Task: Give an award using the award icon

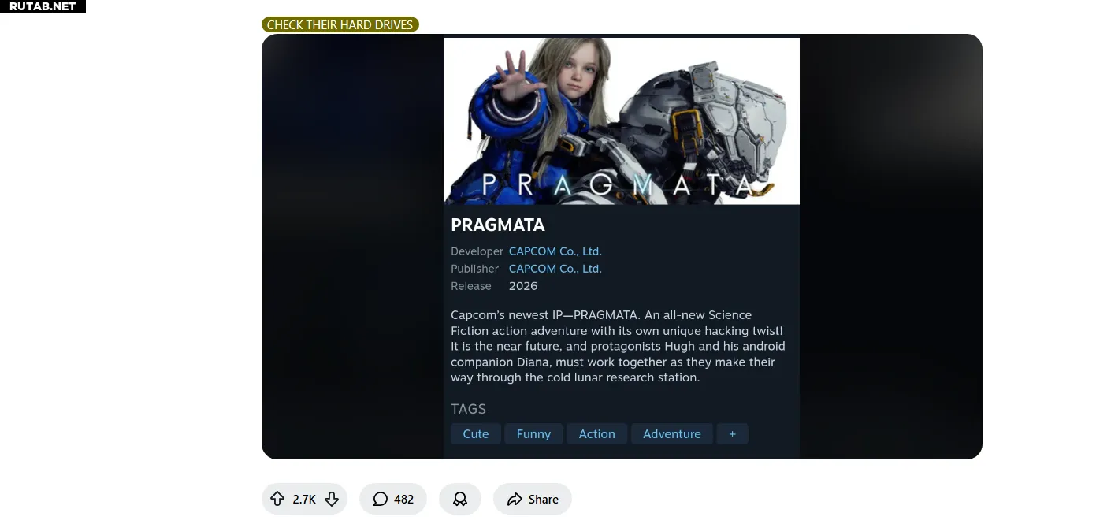Action: pyautogui.click(x=460, y=499)
